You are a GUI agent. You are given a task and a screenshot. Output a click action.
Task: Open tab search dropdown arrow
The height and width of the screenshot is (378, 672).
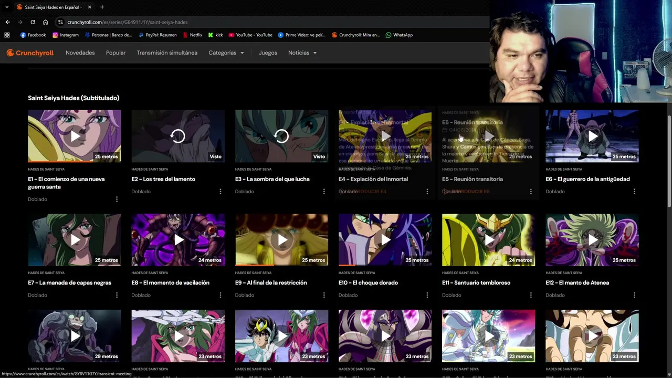7,7
